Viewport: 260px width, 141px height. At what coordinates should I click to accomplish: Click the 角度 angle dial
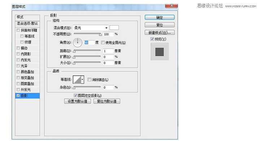tap(77, 43)
